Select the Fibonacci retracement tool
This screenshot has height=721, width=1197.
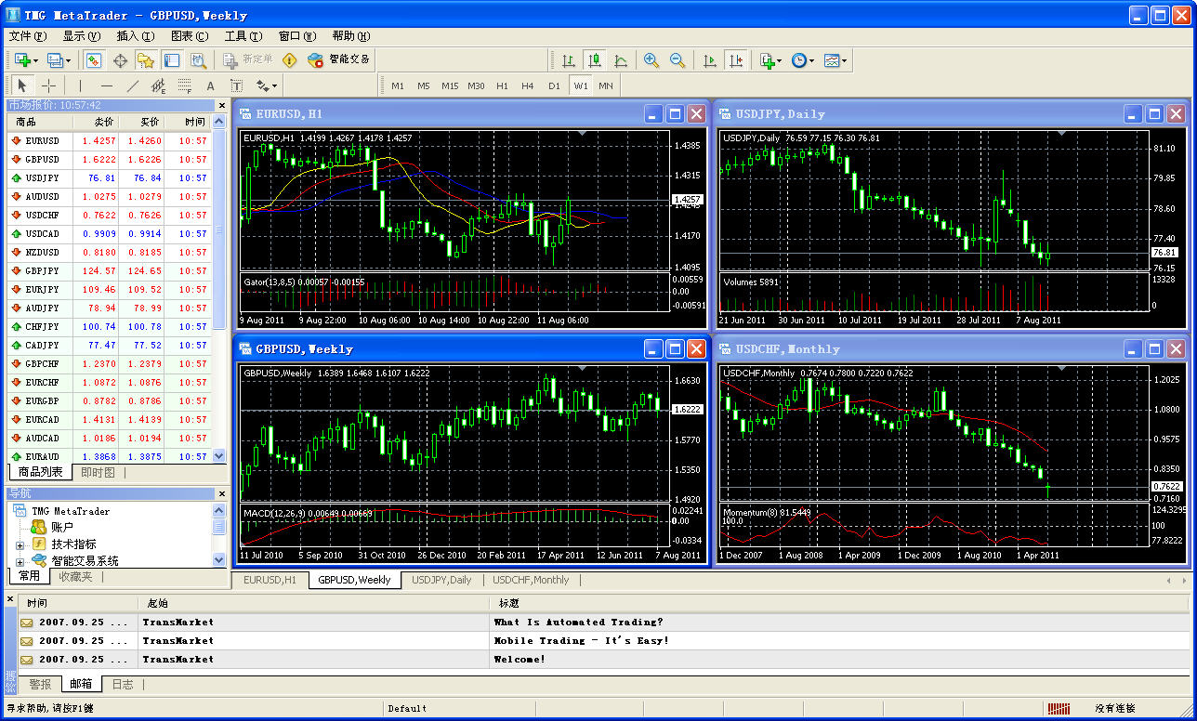click(185, 85)
